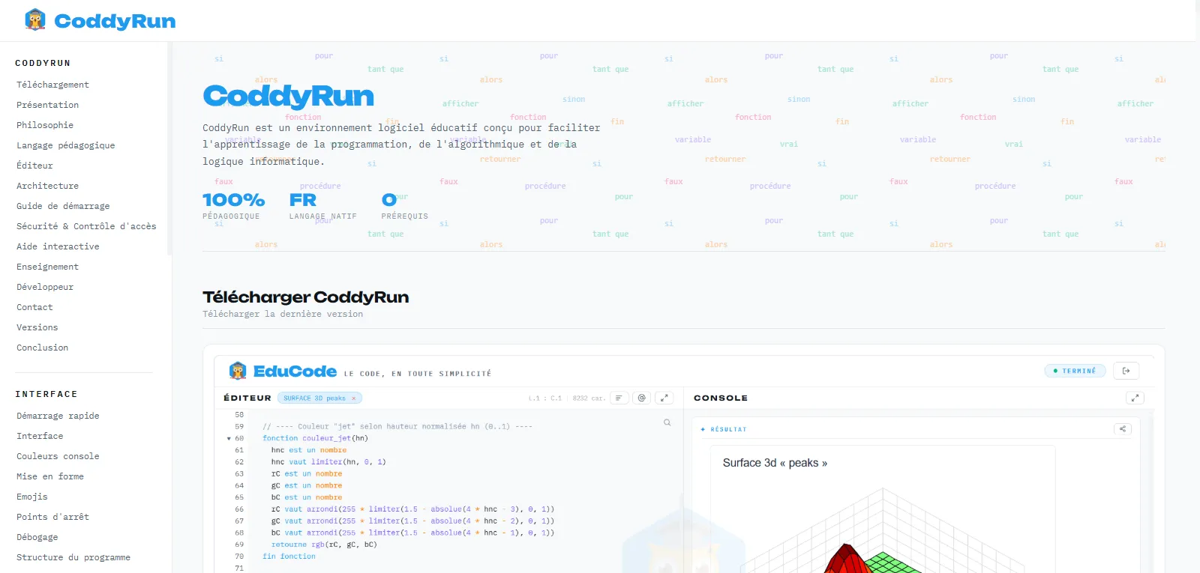The image size is (1200, 573).
Task: Click the Surface 3d « peaks » chart title
Action: click(x=775, y=463)
